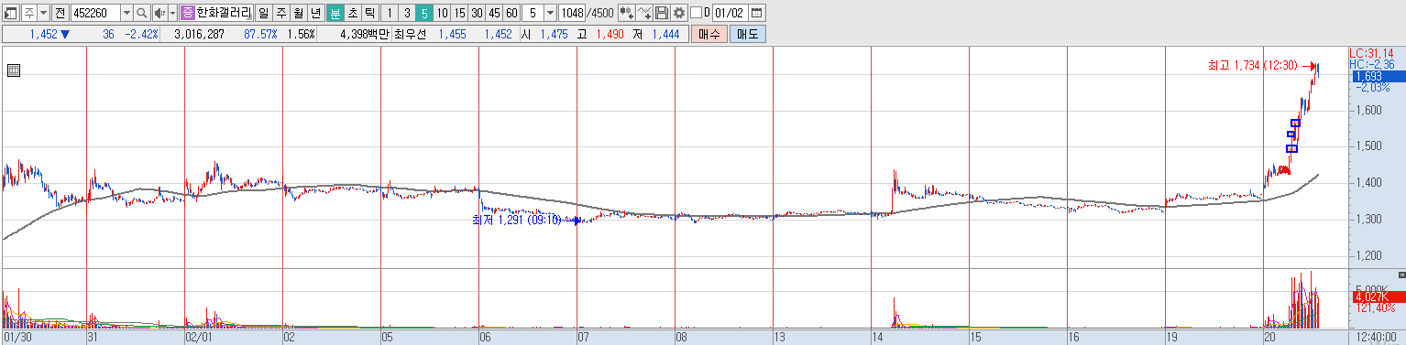Toggle the D checkbox

click(695, 13)
